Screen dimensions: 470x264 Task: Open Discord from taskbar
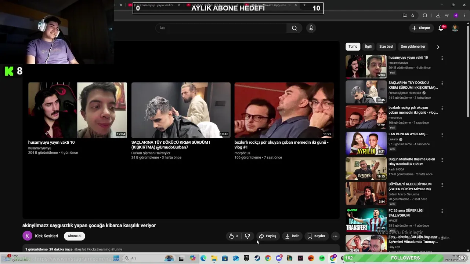[x=279, y=258]
